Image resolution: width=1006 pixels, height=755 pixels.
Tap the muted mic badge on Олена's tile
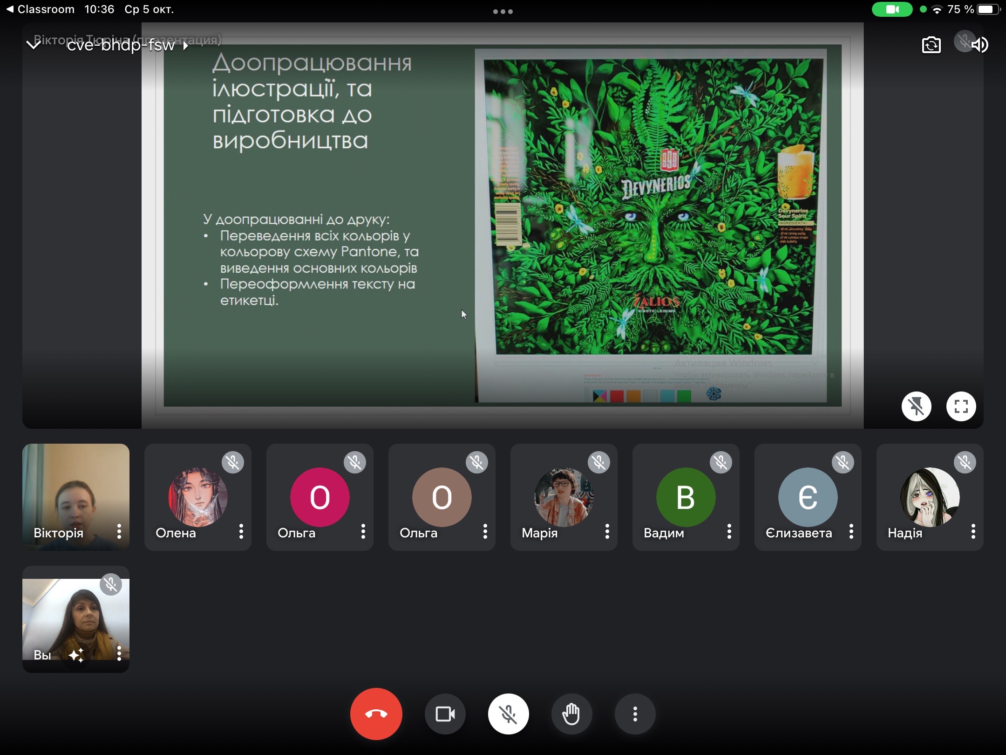[x=233, y=462]
